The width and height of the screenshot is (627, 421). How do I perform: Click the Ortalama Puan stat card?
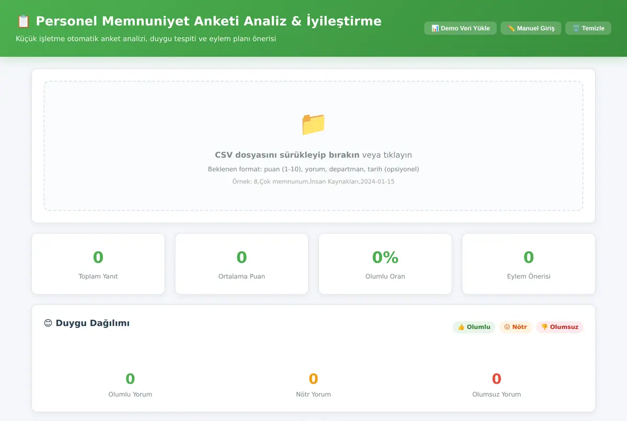[241, 264]
